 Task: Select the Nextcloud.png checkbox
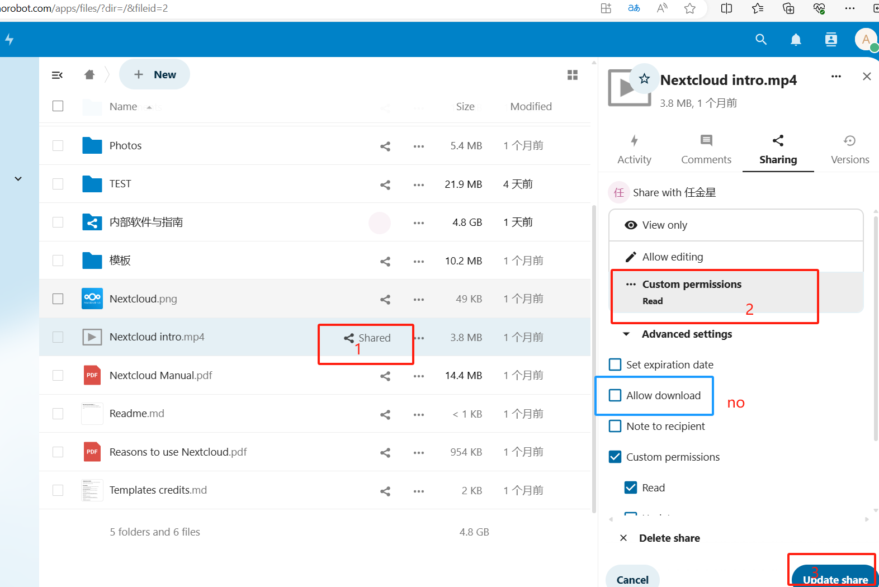[x=58, y=299]
